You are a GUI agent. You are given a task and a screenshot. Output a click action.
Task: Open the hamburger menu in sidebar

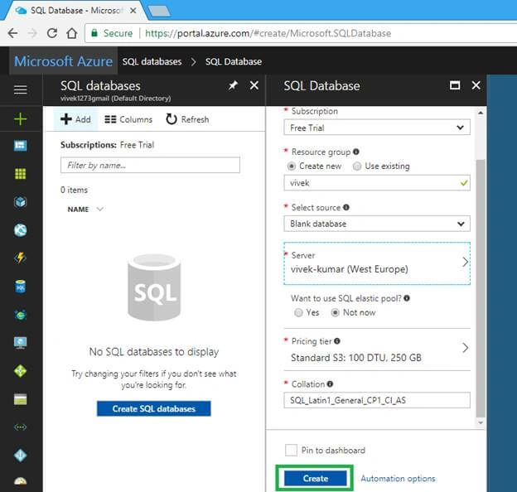click(20, 89)
